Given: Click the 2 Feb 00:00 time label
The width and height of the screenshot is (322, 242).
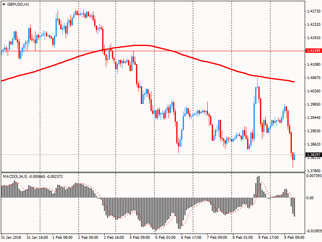Looking at the screenshot, I should pyautogui.click(x=88, y=238).
